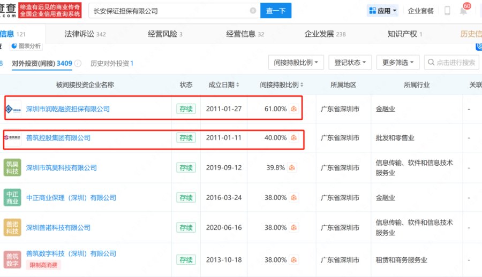The width and height of the screenshot is (482, 277).
Task: Click date 2020-06-16 cell
Action: (224, 228)
